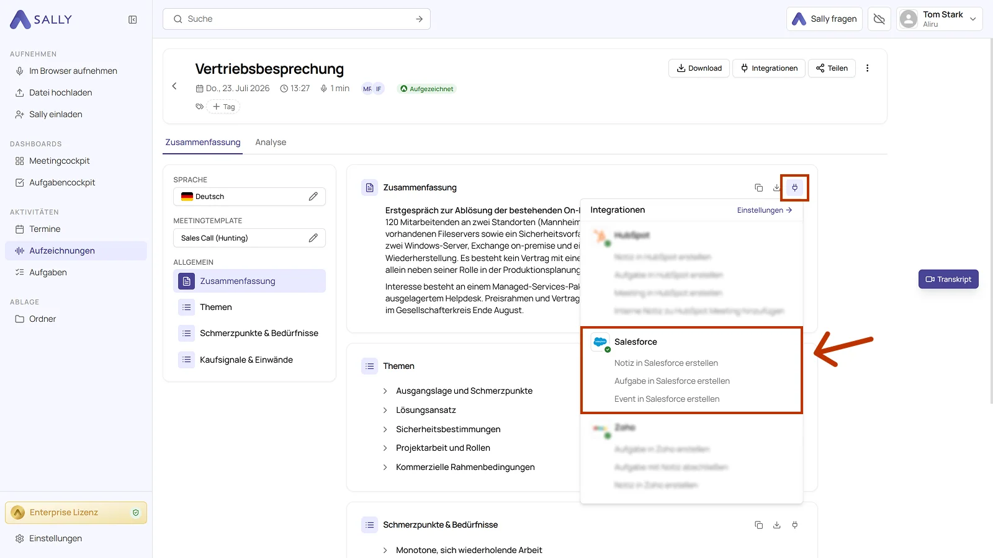Click the MF participant avatar
This screenshot has width=993, height=558.
click(367, 89)
